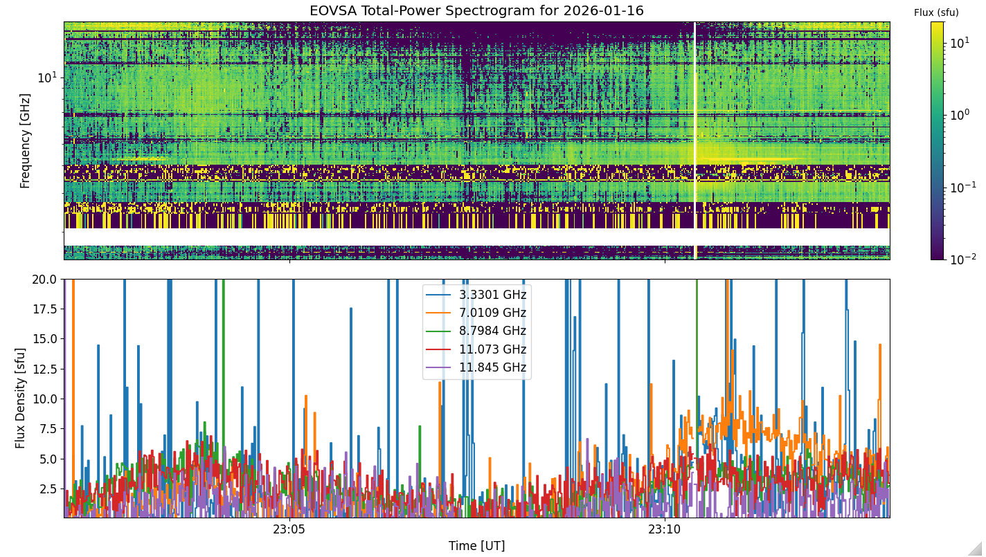Screen dimensions: 986x557
Task: Click the white vertical data gap in spectrogram
Action: (x=694, y=140)
